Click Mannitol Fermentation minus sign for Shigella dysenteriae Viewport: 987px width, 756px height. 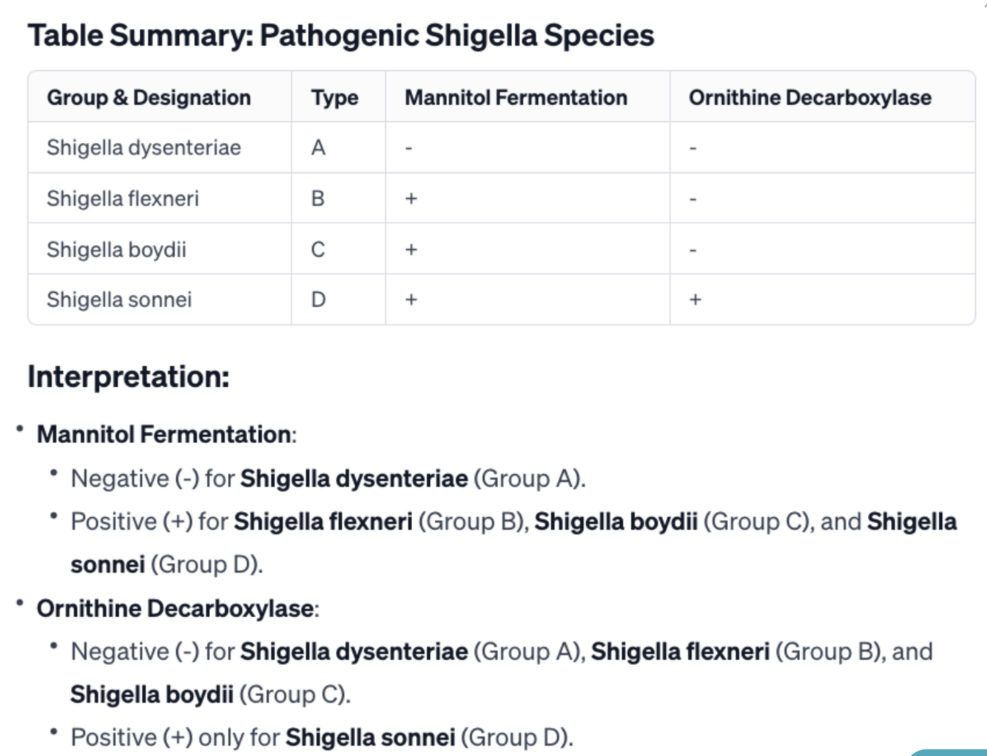point(408,149)
